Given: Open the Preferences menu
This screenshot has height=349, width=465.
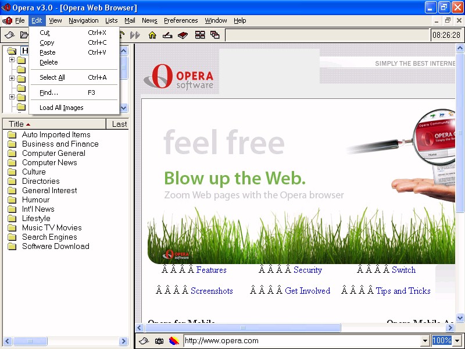Looking at the screenshot, I should click(x=181, y=20).
